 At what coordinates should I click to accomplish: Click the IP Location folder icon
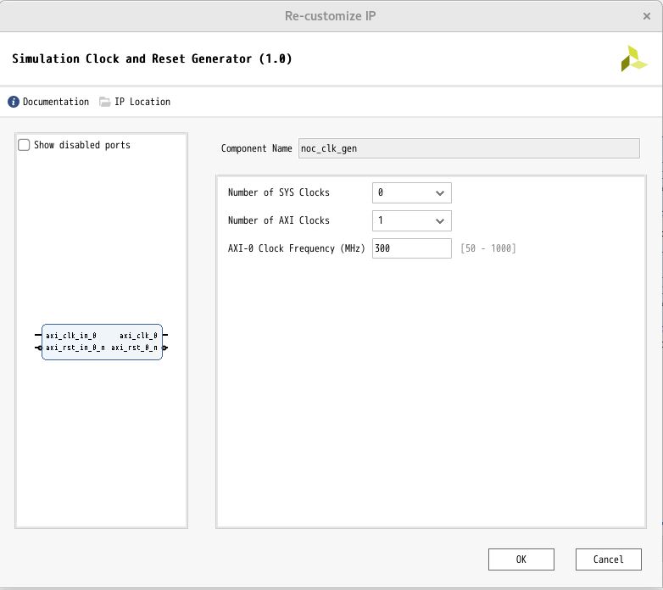point(104,102)
